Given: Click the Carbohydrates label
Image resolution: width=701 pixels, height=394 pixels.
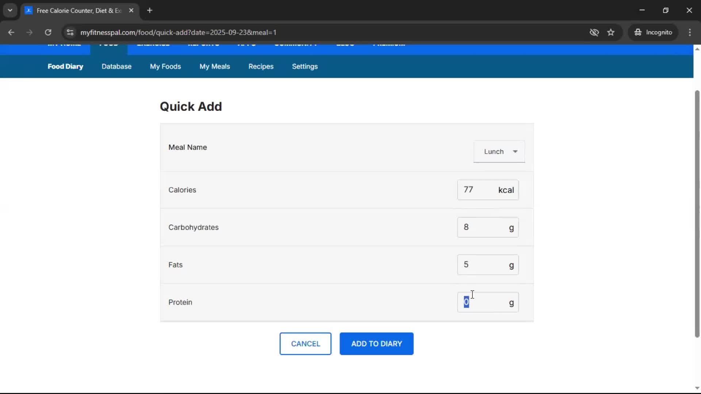Looking at the screenshot, I should coord(194,227).
